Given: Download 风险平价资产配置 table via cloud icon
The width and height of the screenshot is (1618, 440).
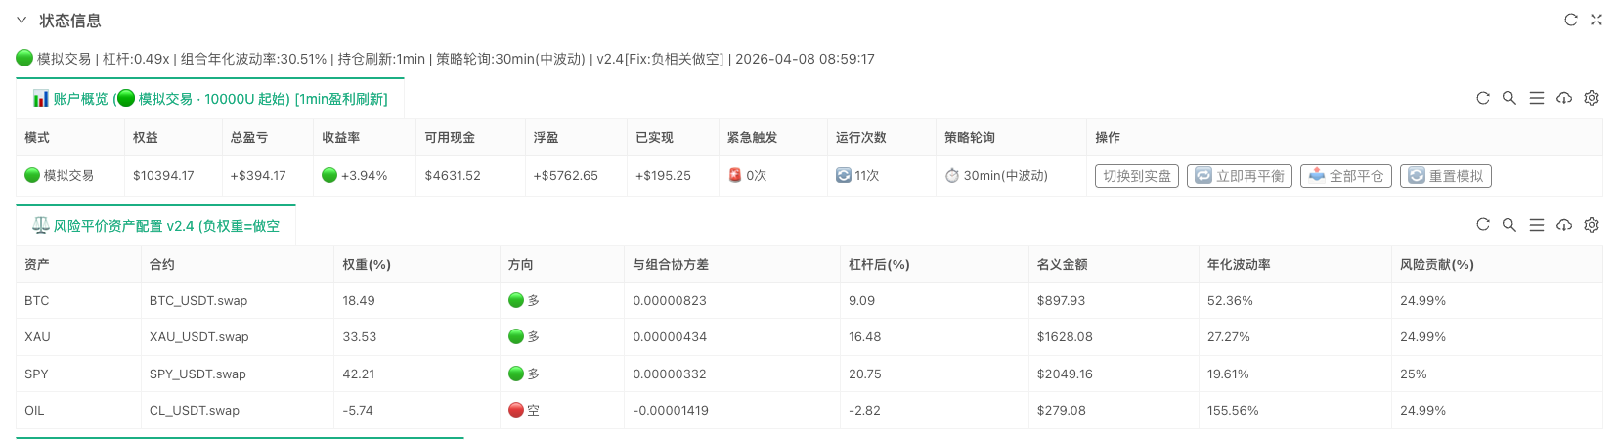Looking at the screenshot, I should tap(1564, 225).
